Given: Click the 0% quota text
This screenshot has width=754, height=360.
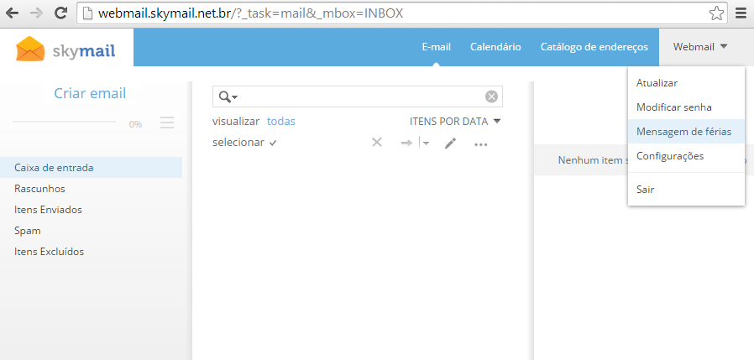Looking at the screenshot, I should coord(135,124).
